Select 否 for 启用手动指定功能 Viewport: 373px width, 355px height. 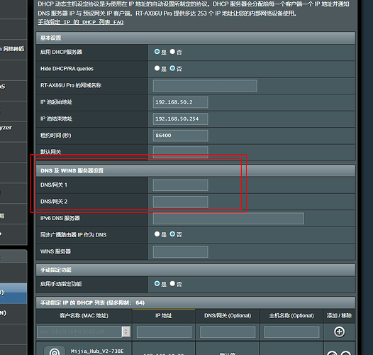[x=172, y=284]
